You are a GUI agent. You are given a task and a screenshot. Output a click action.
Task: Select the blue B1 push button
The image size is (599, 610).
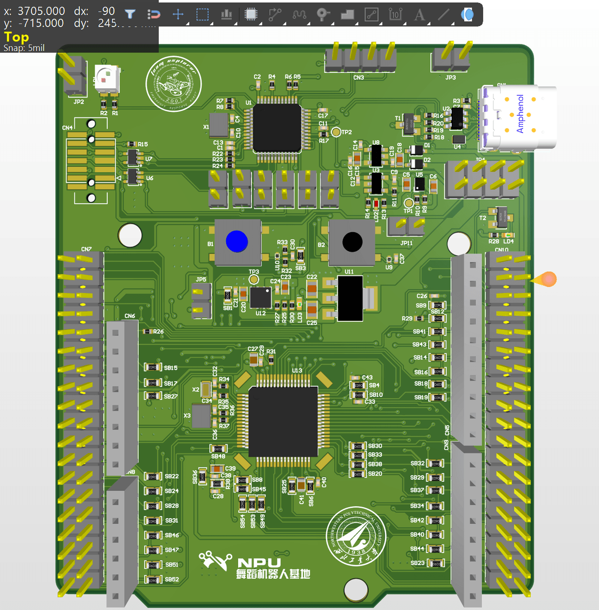(x=237, y=242)
